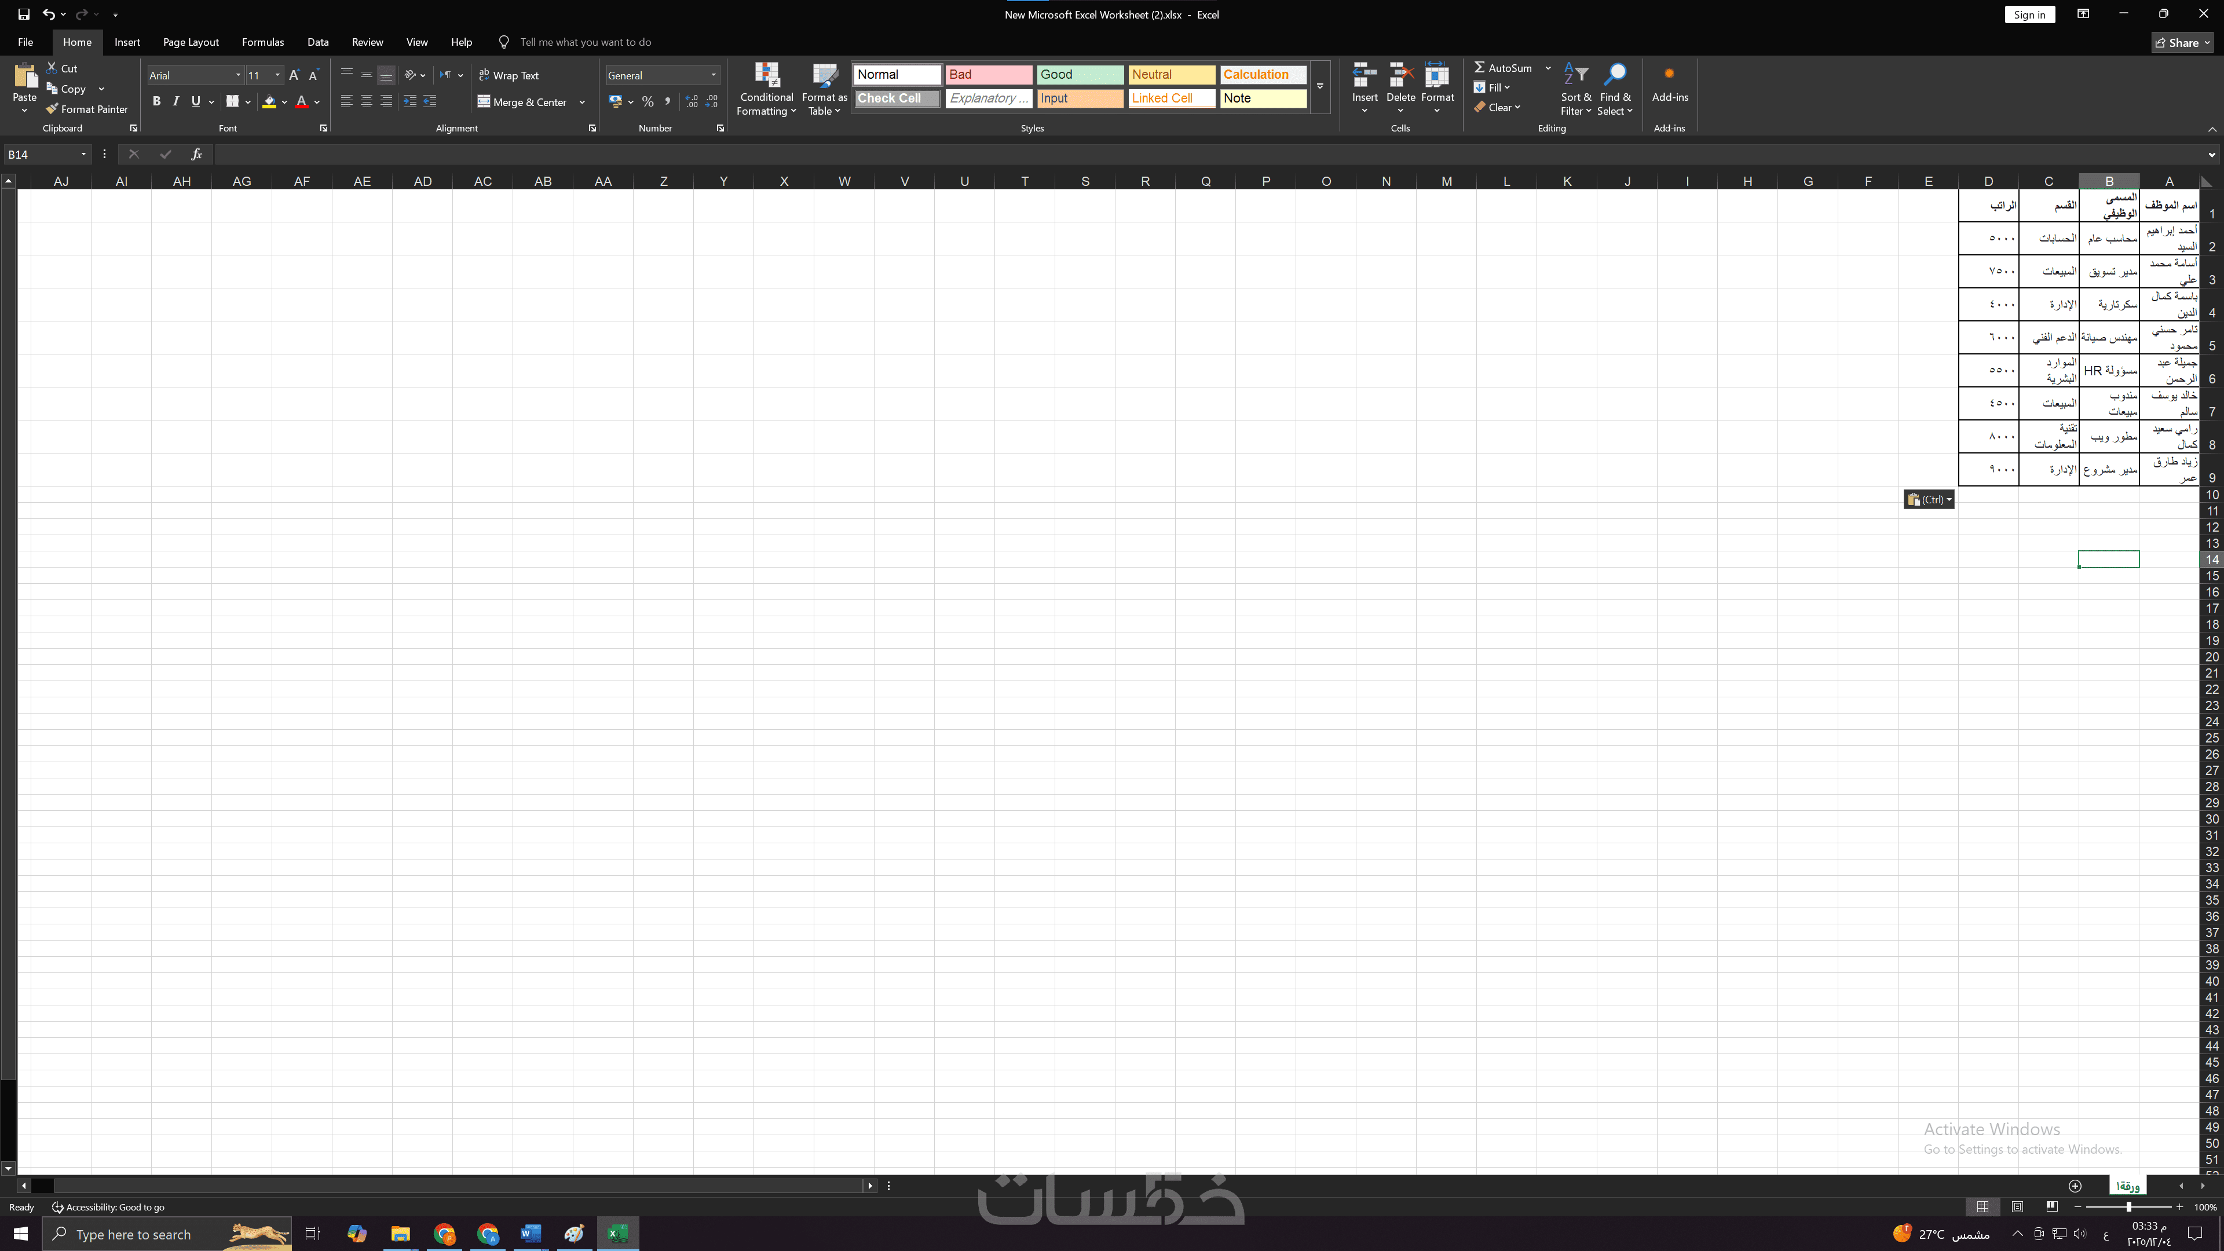The height and width of the screenshot is (1251, 2224).
Task: Toggle Italic formatting
Action: click(x=176, y=102)
